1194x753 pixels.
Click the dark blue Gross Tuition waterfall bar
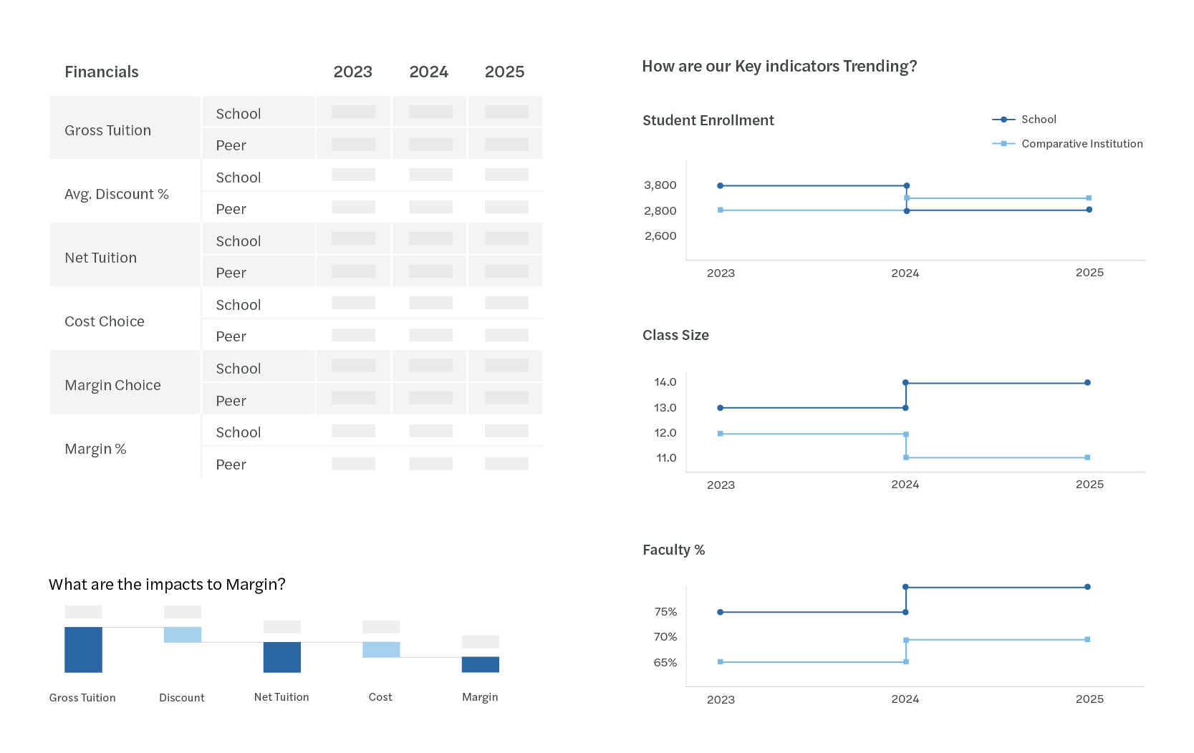(x=83, y=649)
